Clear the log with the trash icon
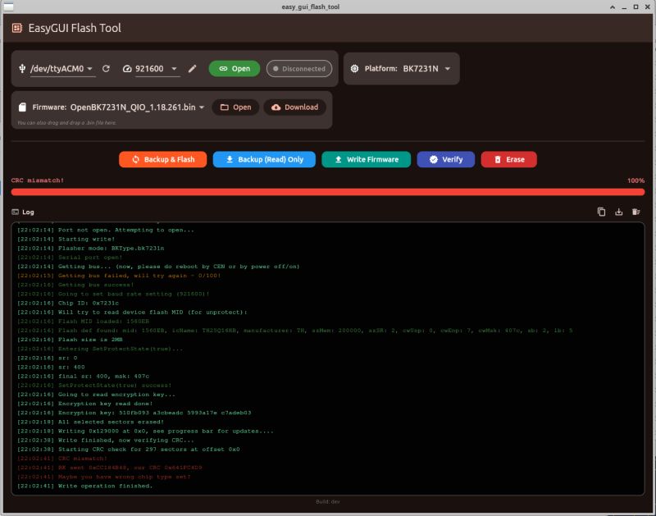 coord(635,212)
